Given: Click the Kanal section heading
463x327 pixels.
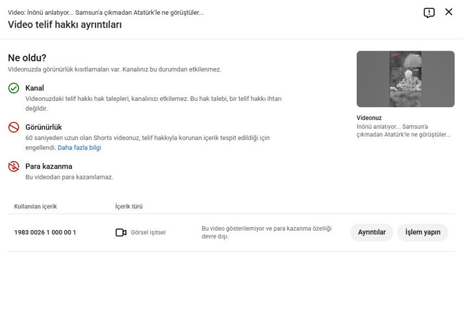Looking at the screenshot, I should click(x=34, y=88).
